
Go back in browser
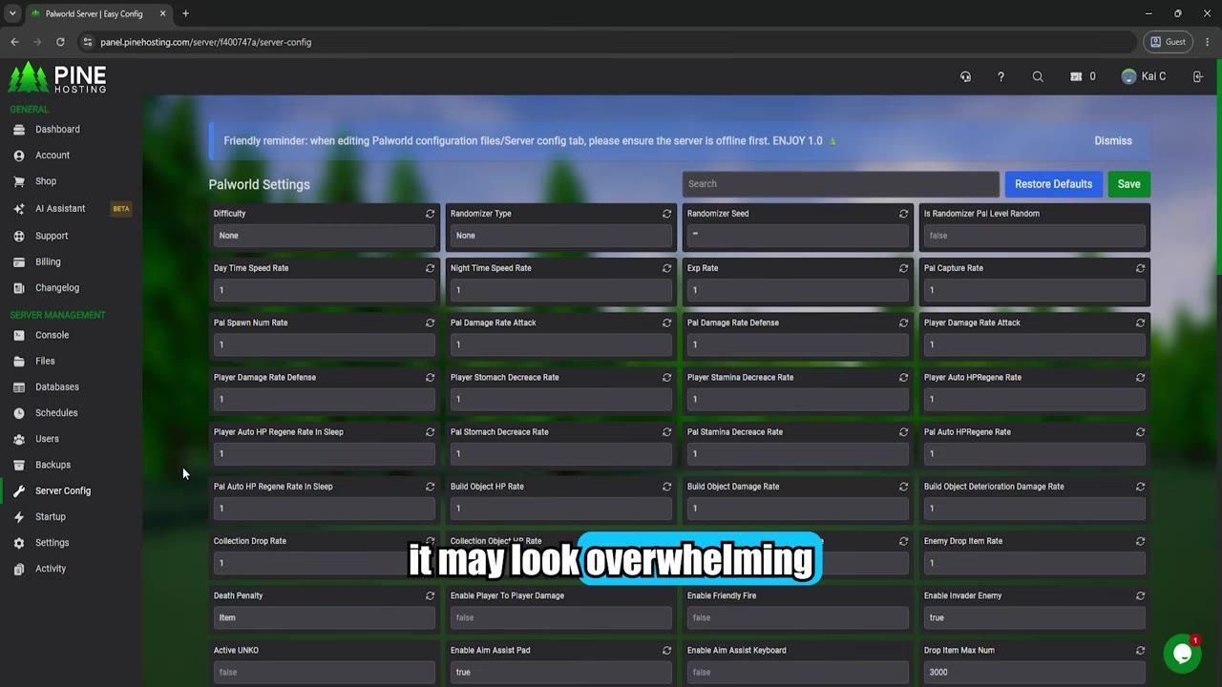tap(14, 42)
